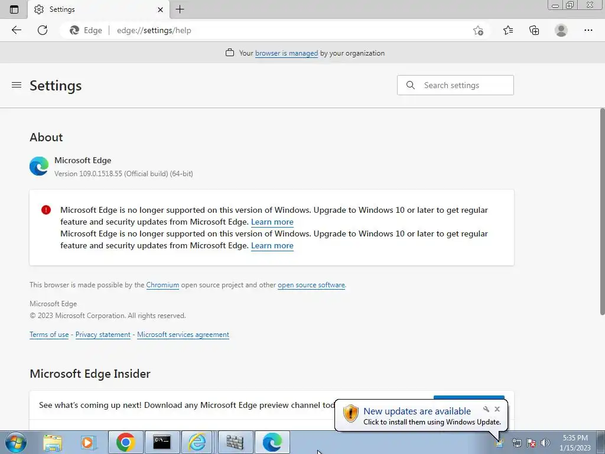Screen dimensions: 605x454
Task: Open the Favorites list icon
Action: coord(508,30)
